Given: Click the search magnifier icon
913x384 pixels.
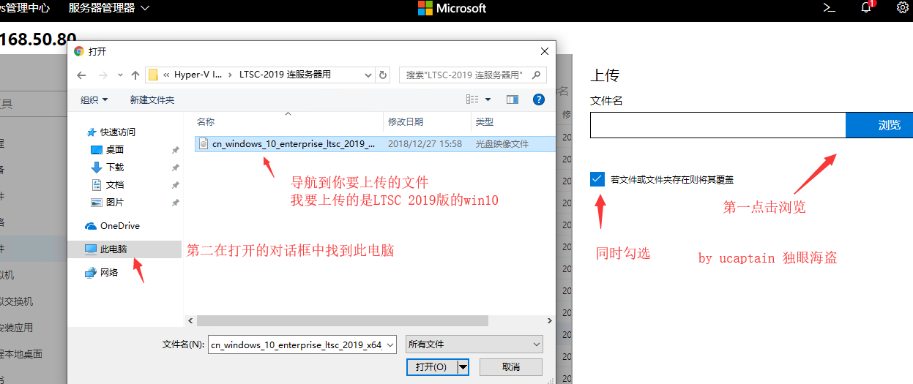Looking at the screenshot, I should tap(536, 75).
